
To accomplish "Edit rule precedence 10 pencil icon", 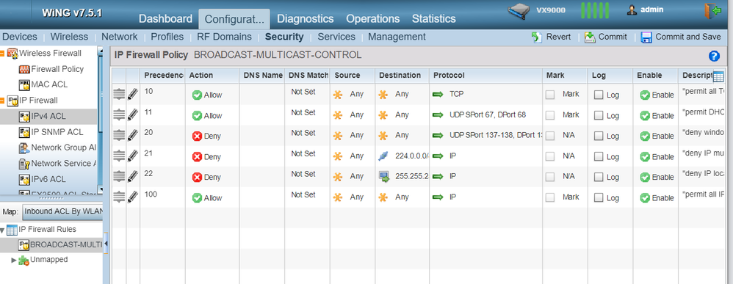I will (x=133, y=95).
